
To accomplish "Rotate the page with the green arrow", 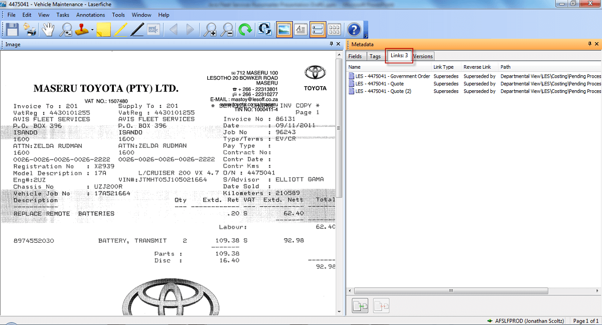I will 245,30.
